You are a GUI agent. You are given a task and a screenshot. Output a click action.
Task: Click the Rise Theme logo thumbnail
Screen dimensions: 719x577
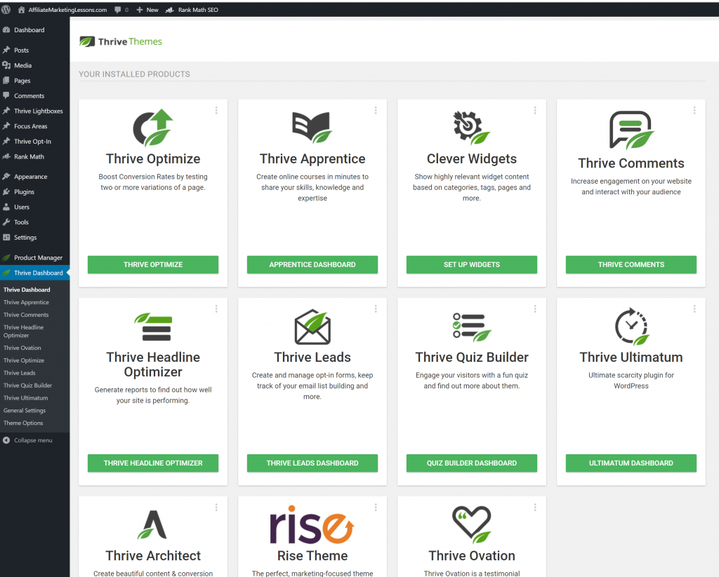click(x=312, y=527)
